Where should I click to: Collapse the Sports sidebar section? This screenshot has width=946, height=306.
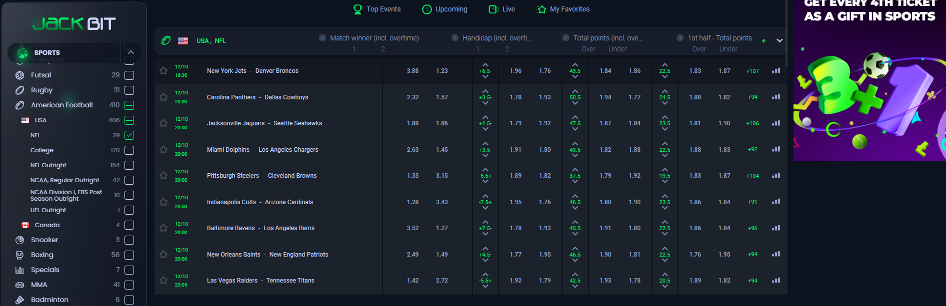pos(130,52)
